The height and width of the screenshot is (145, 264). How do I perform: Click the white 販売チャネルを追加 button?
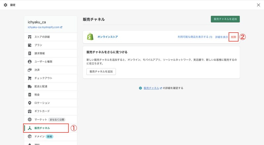point(101,71)
